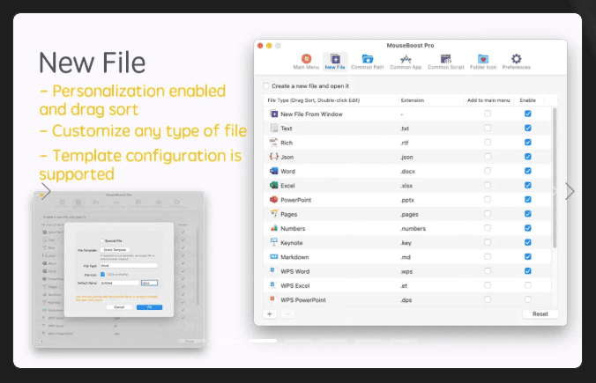Click the Reset button
This screenshot has height=383, width=596.
pyautogui.click(x=540, y=314)
